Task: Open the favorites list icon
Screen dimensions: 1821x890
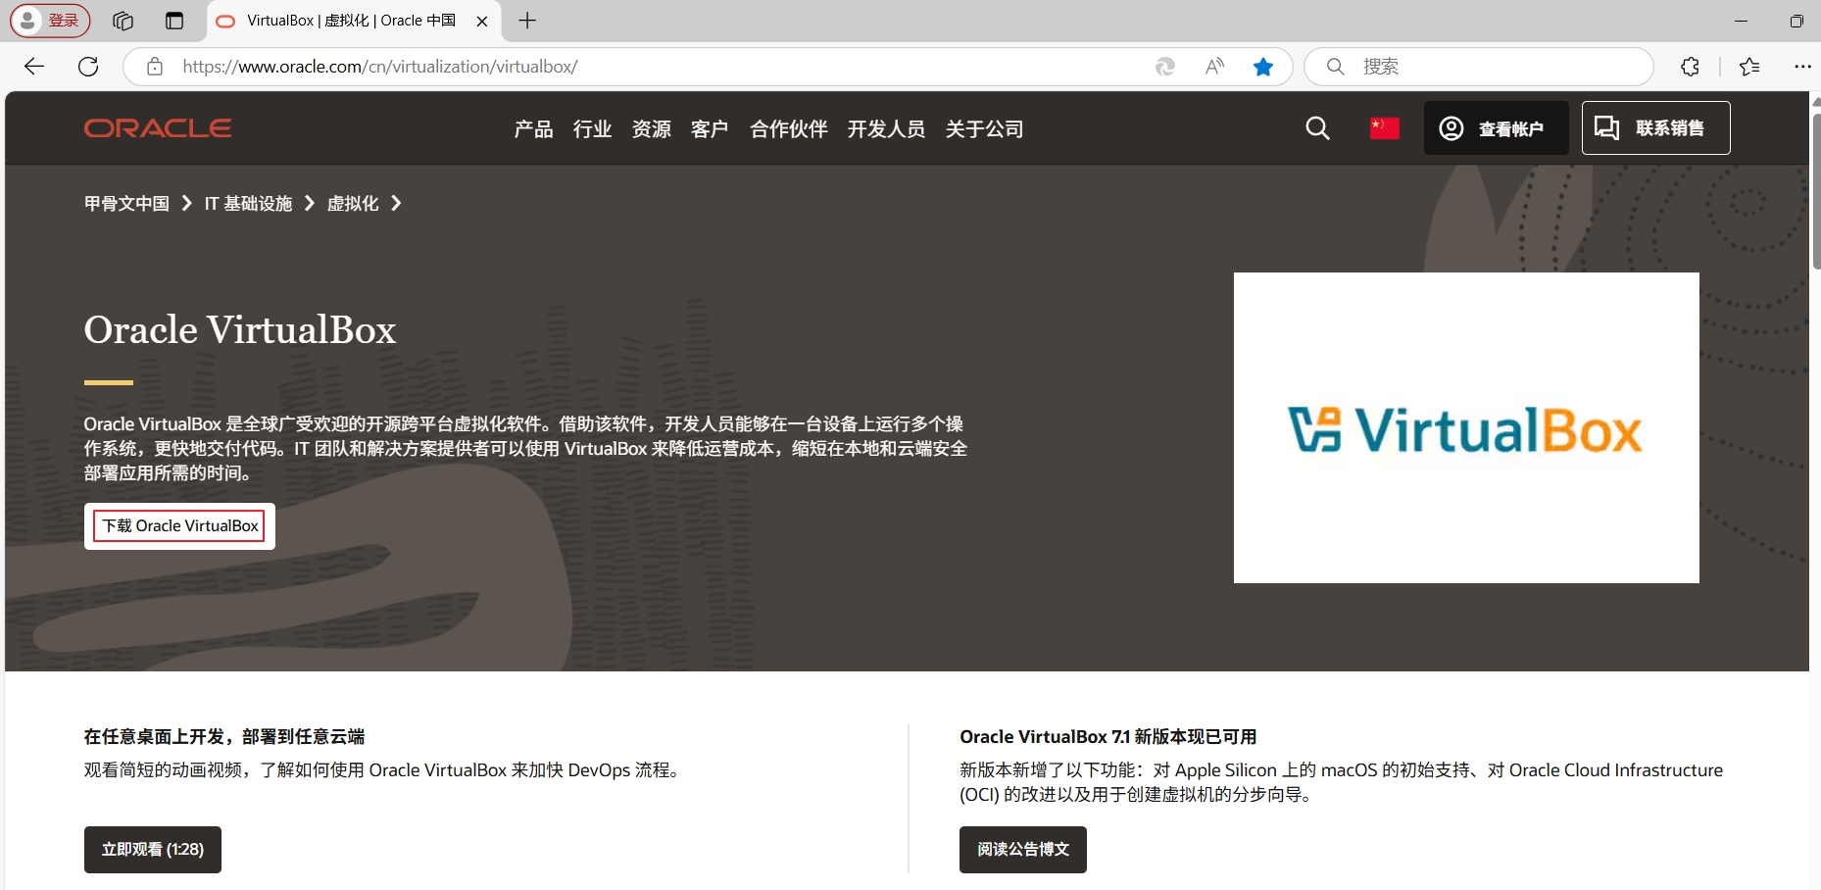Action: coord(1749,67)
